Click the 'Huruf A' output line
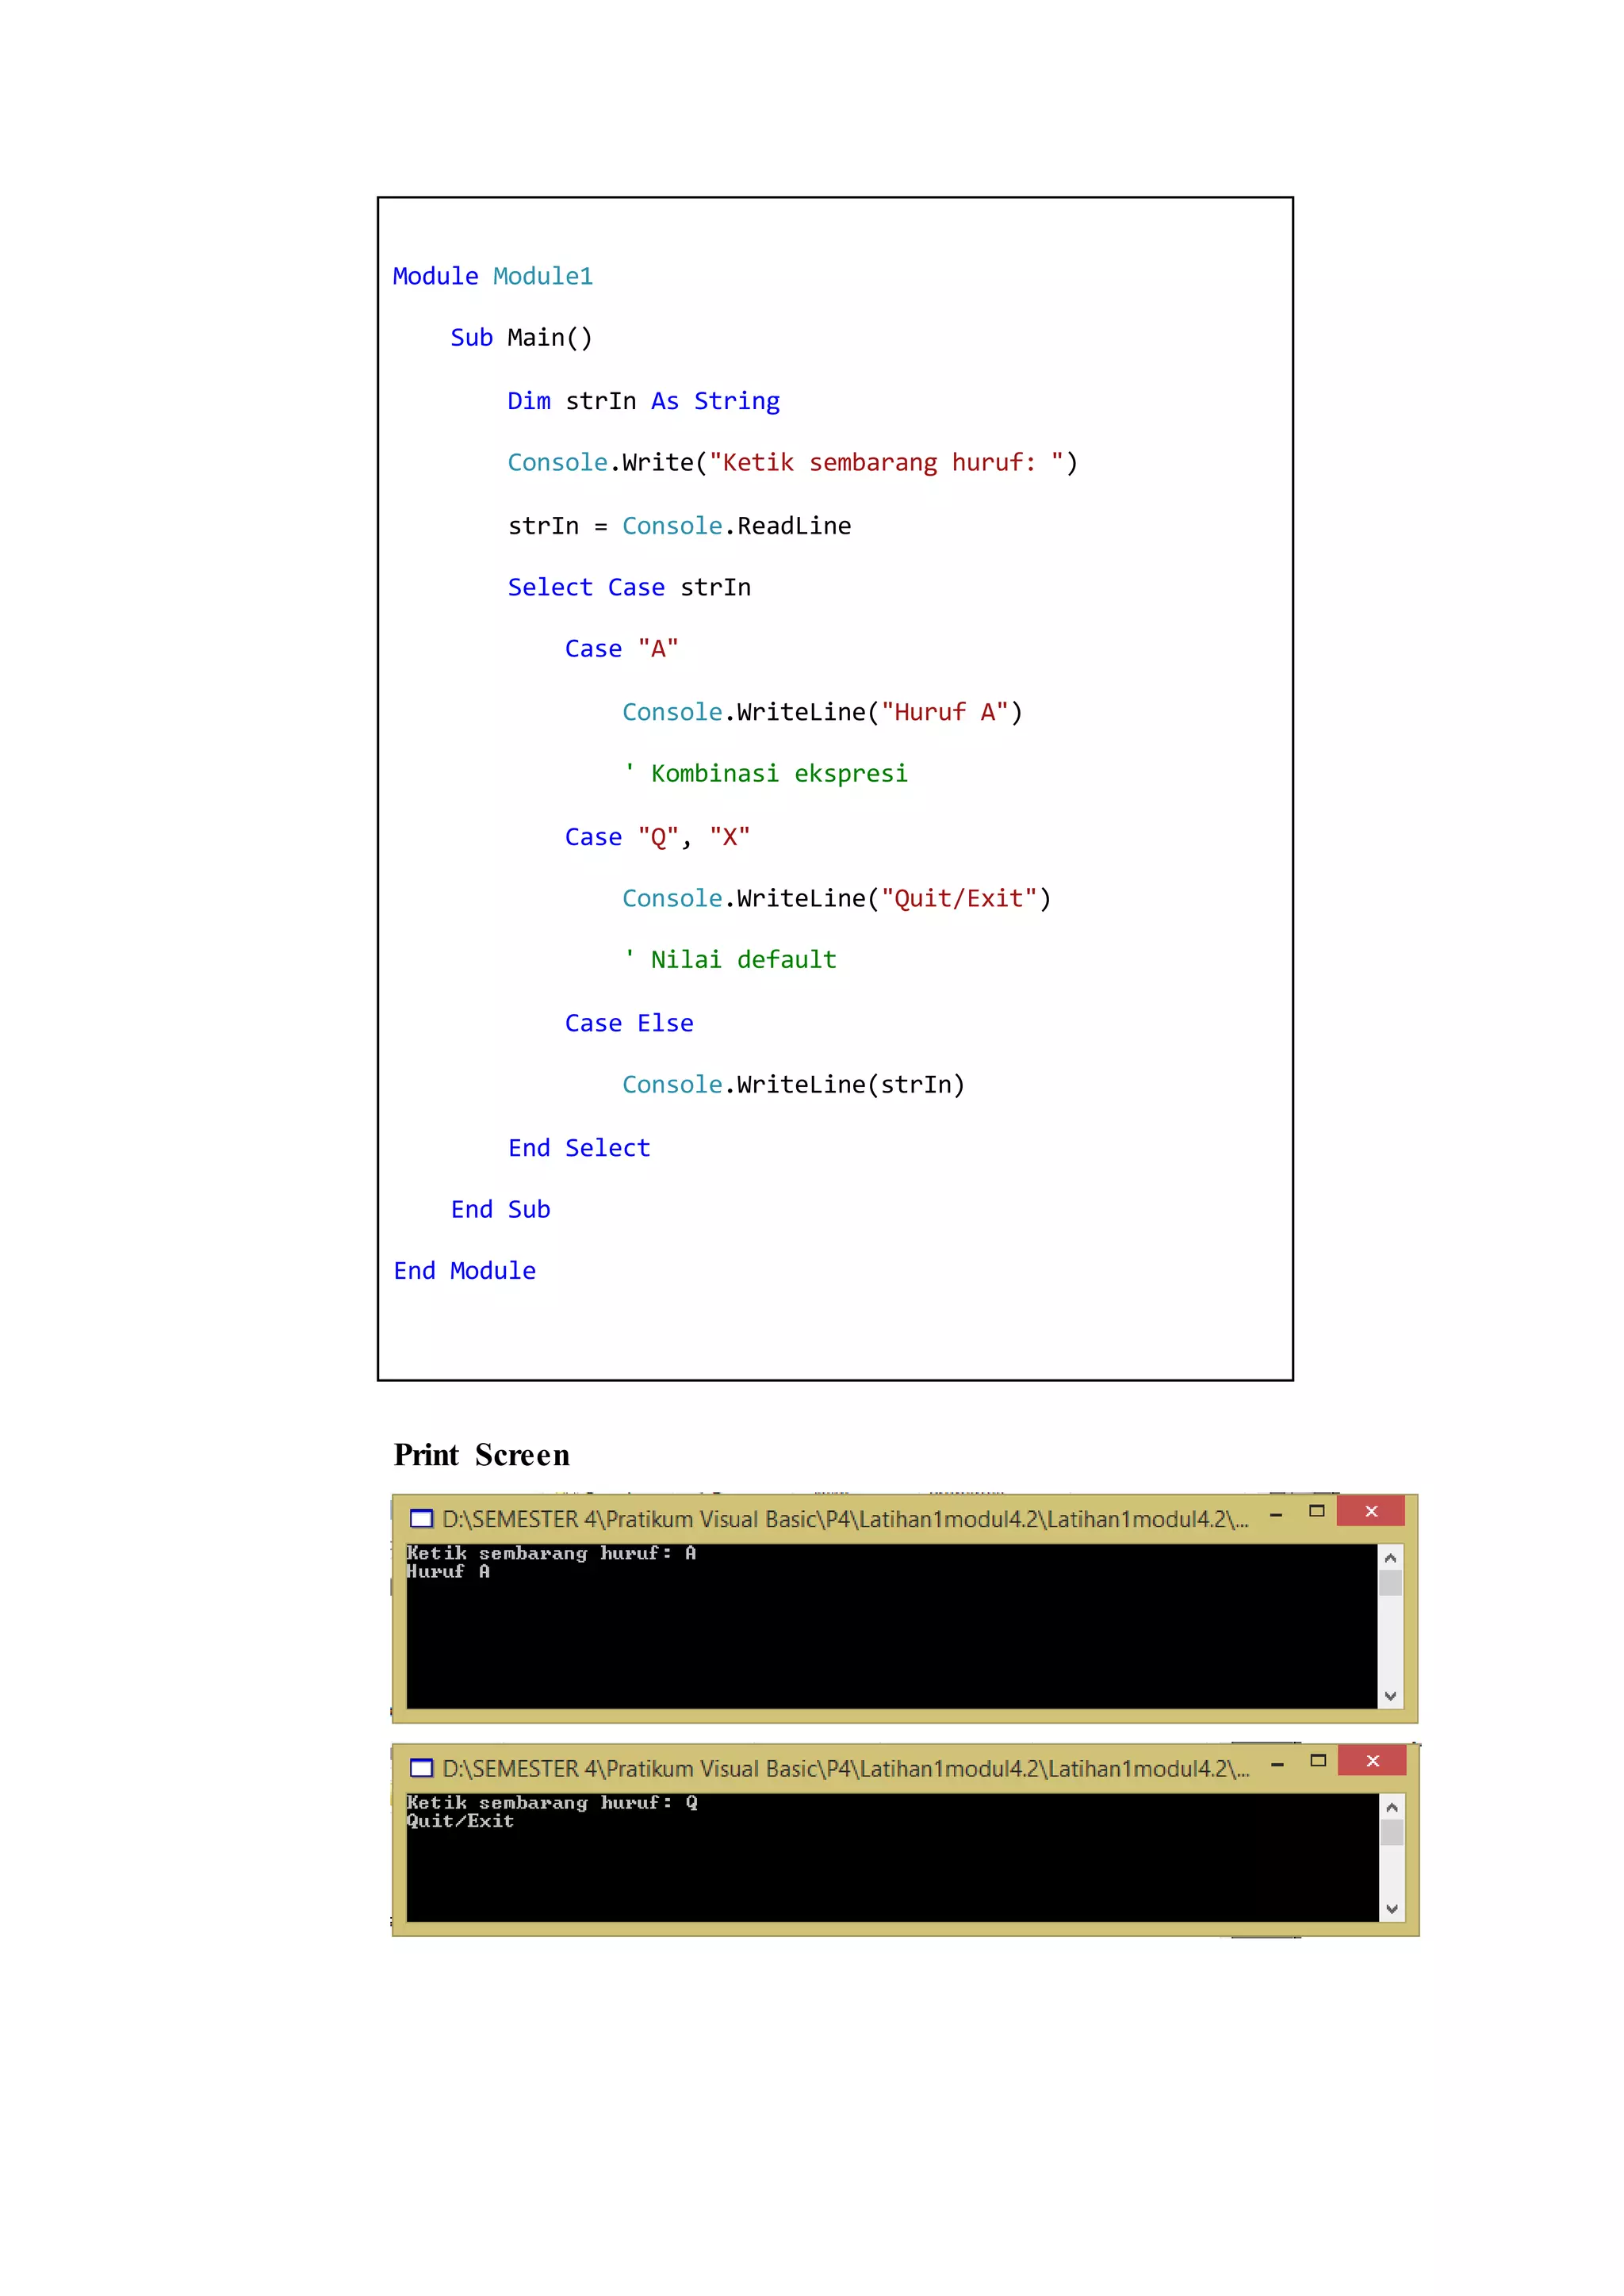This screenshot has height=2296, width=1624. [448, 1572]
